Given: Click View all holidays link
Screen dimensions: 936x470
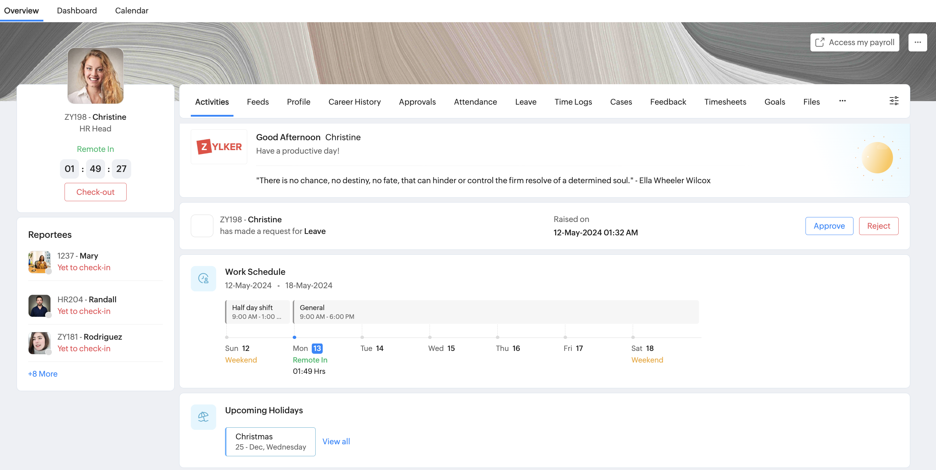Looking at the screenshot, I should click(336, 441).
